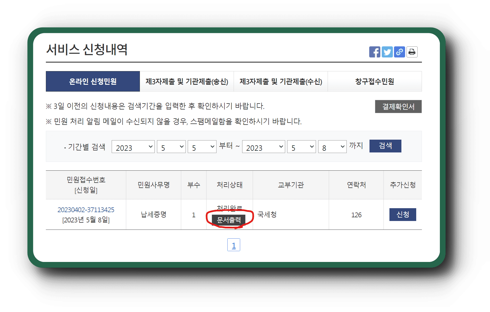
Task: Select the 민원접수번호 column header
Action: pos(86,185)
